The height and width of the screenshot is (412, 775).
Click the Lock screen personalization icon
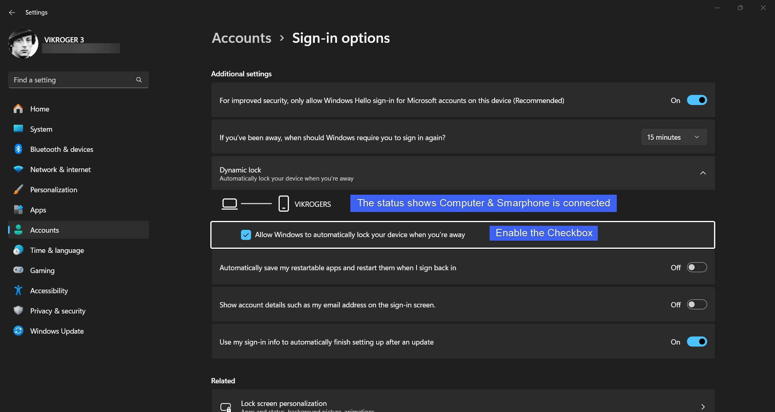pyautogui.click(x=226, y=407)
